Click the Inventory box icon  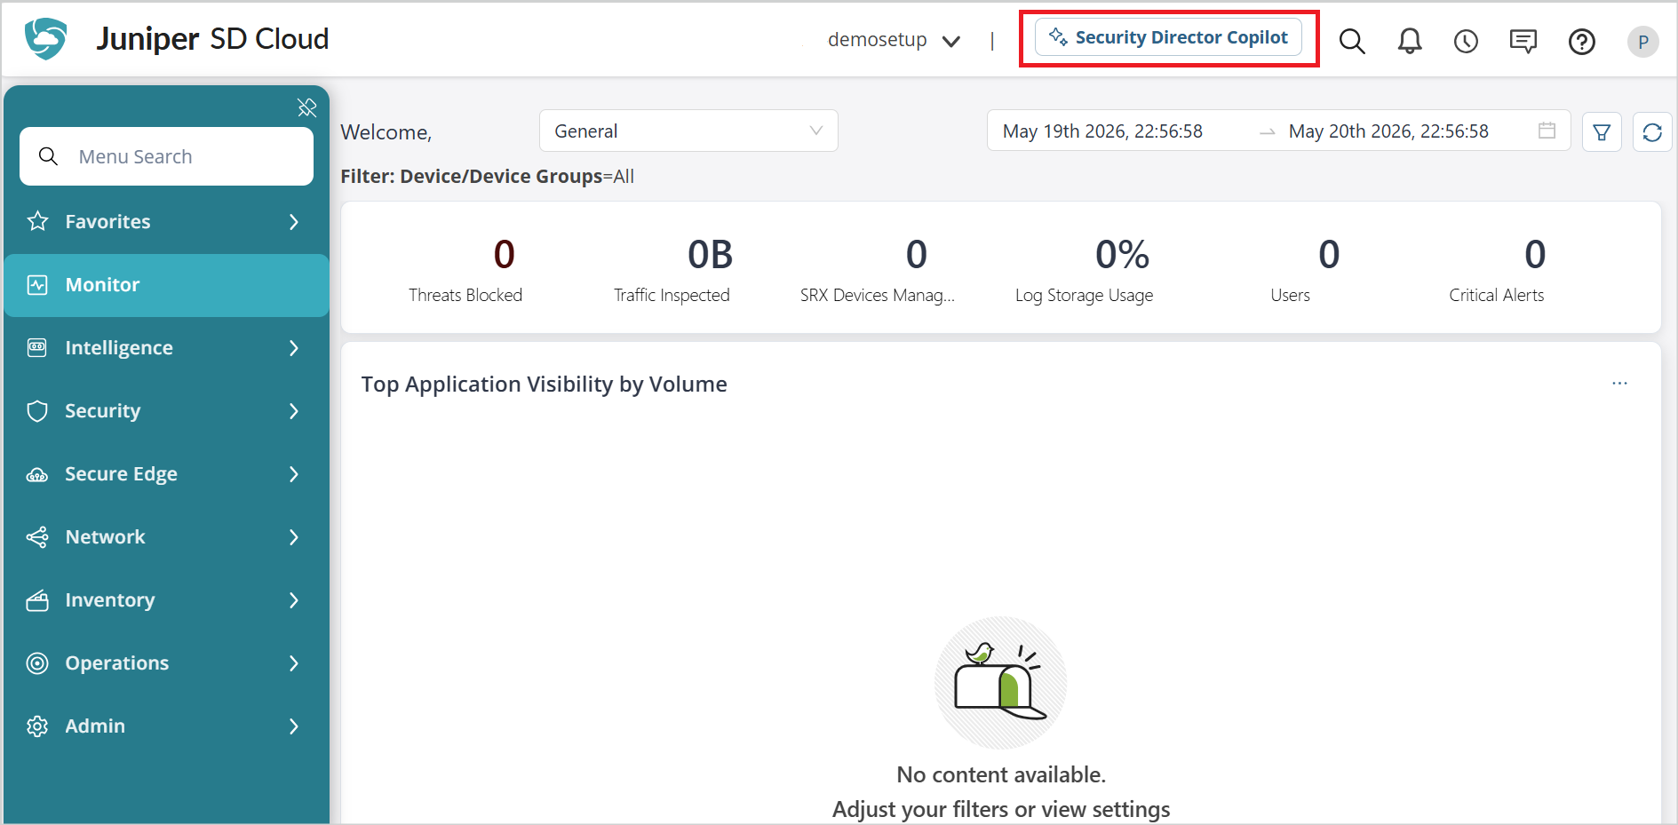pos(37,601)
